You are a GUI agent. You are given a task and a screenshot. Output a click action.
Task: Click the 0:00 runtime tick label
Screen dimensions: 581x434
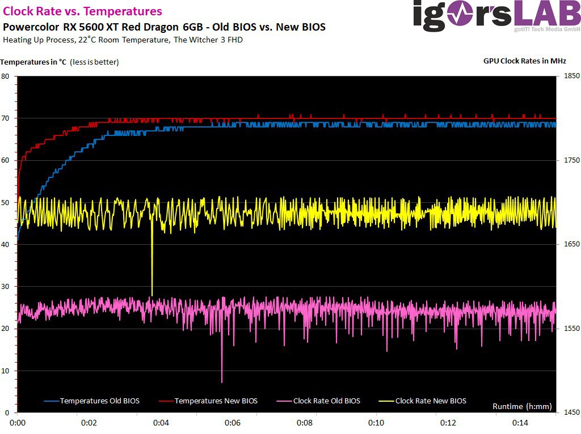[18, 423]
